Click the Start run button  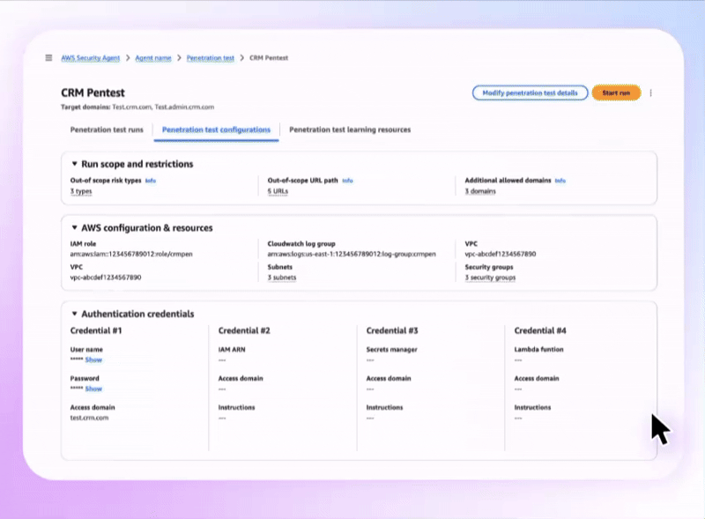coord(615,93)
